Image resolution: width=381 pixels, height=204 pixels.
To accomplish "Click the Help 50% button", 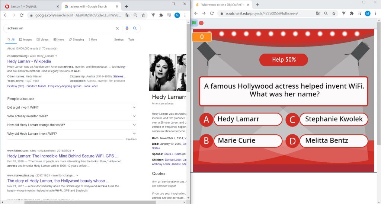I will (284, 60).
